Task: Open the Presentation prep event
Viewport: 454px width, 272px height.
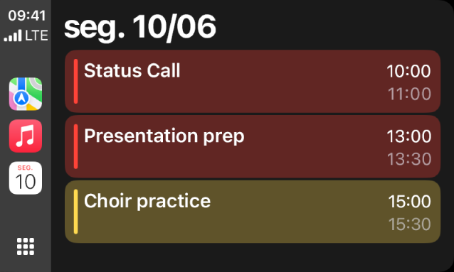Action: pos(253,146)
